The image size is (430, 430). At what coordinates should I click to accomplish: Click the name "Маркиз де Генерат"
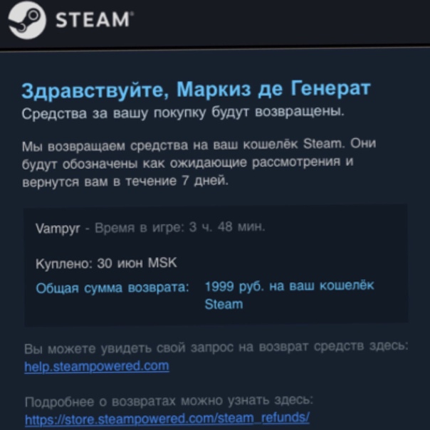pyautogui.click(x=273, y=89)
